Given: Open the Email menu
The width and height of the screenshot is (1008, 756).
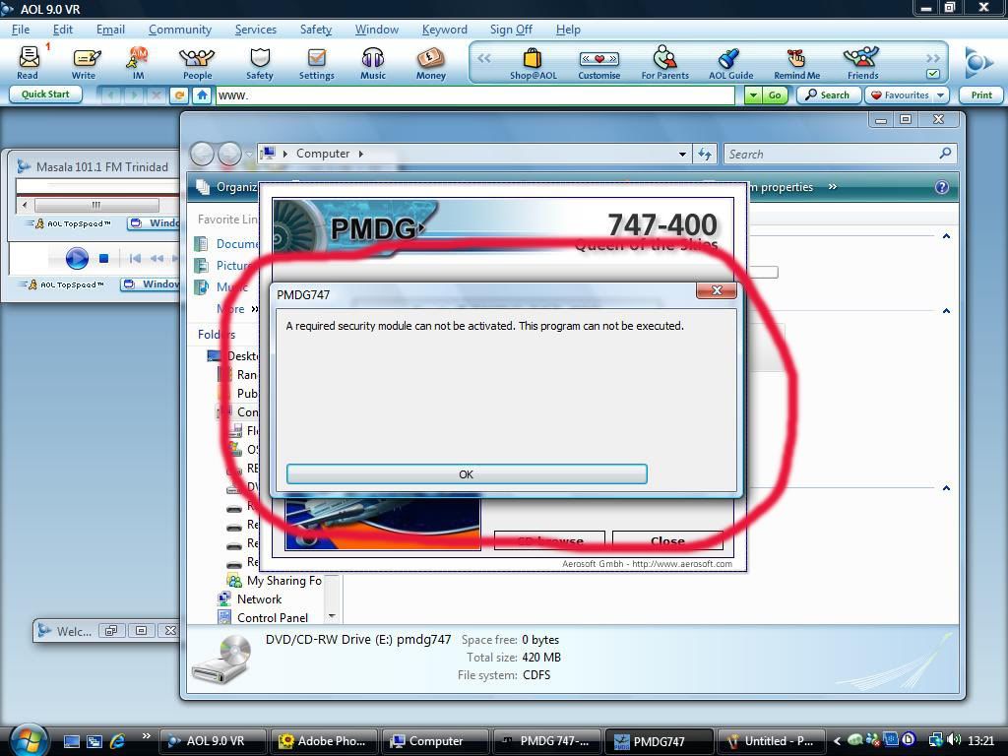Looking at the screenshot, I should (x=110, y=30).
